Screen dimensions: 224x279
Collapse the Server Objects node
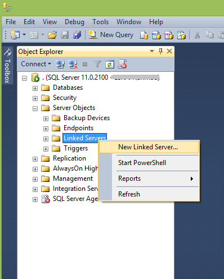(35, 108)
